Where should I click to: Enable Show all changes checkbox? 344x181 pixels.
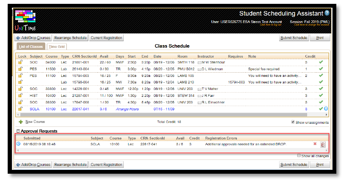[x=299, y=156]
